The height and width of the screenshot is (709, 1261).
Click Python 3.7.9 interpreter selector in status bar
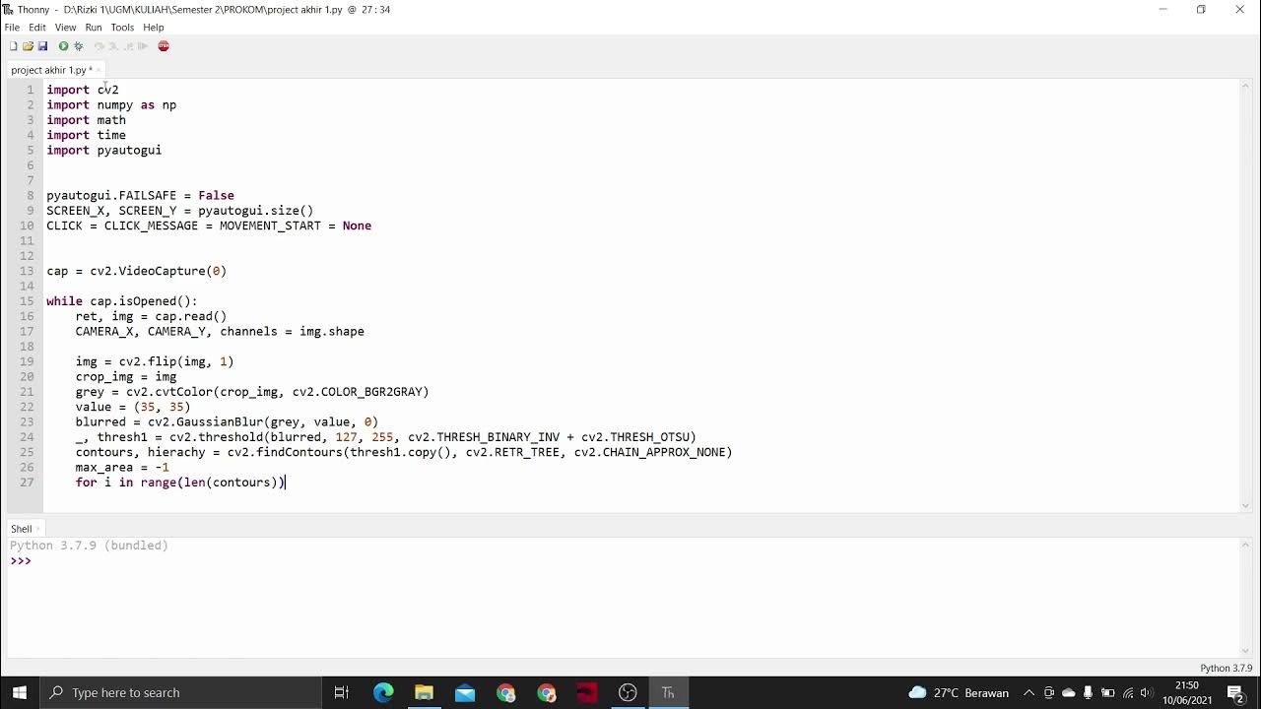(1227, 668)
